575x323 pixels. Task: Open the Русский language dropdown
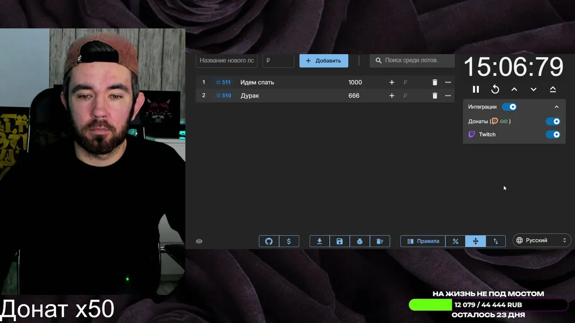[x=542, y=240]
